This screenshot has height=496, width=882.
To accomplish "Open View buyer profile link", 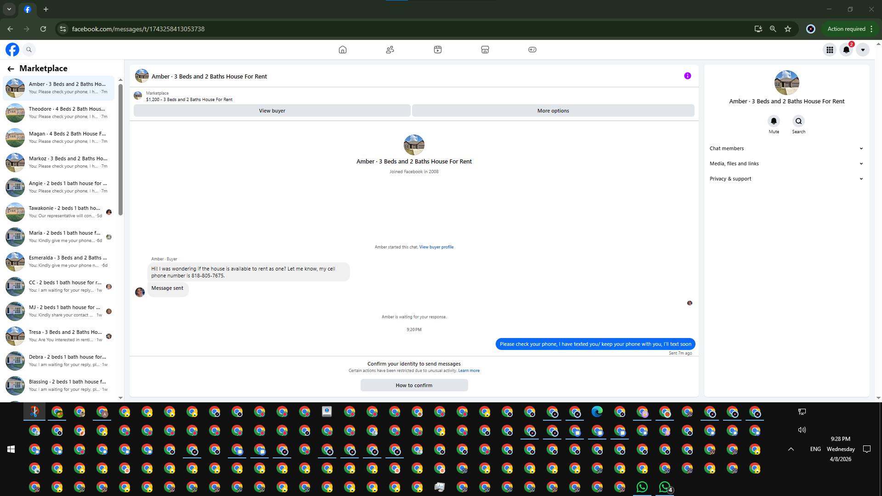I will tap(436, 247).
